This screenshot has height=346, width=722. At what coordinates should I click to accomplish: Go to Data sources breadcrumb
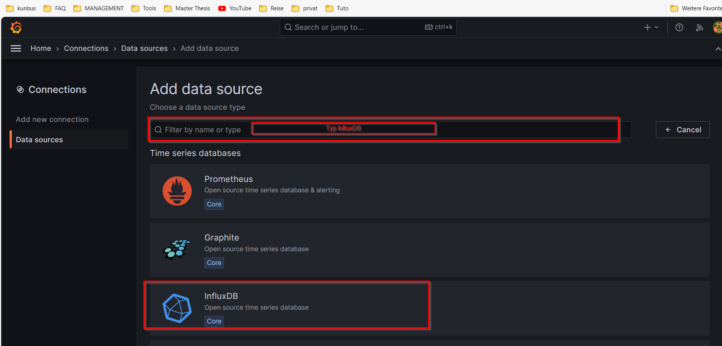click(x=144, y=49)
